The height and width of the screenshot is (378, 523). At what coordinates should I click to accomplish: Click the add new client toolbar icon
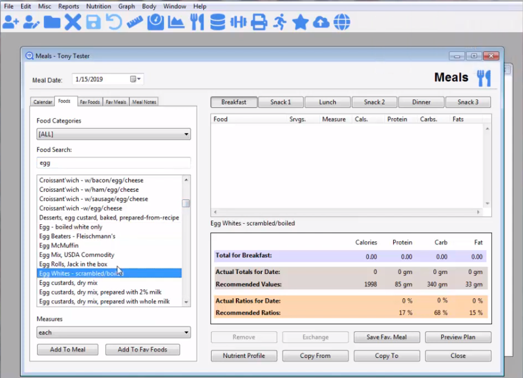[11, 22]
